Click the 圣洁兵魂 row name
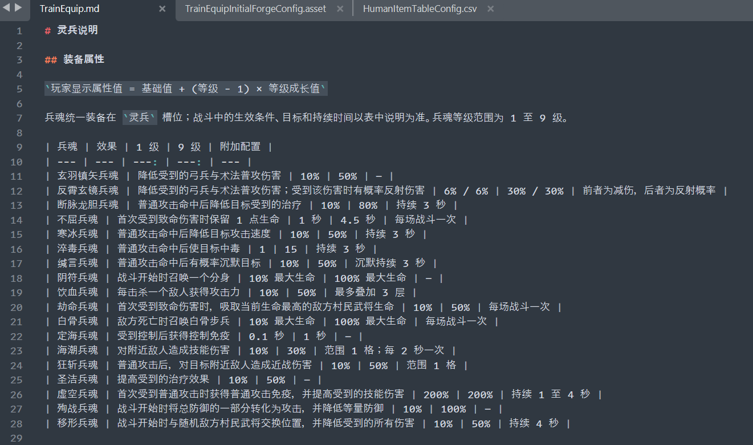This screenshot has width=753, height=445. (x=78, y=380)
